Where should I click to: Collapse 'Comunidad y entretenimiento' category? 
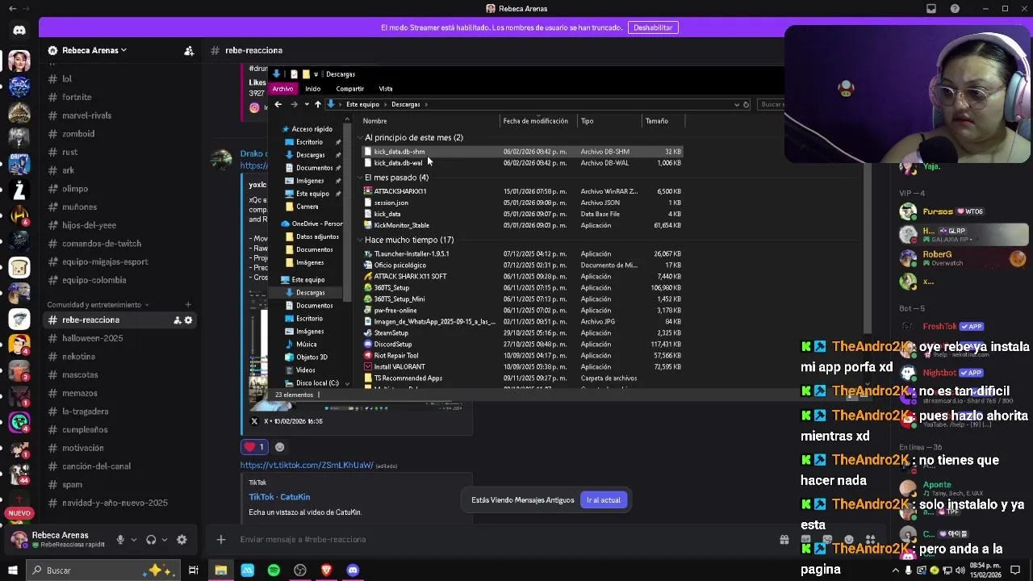(98, 305)
